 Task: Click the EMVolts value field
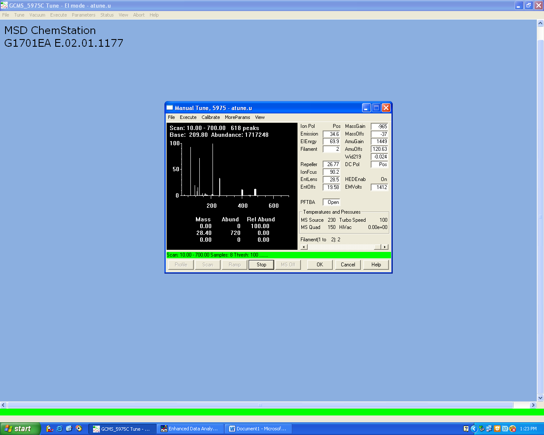coord(380,187)
